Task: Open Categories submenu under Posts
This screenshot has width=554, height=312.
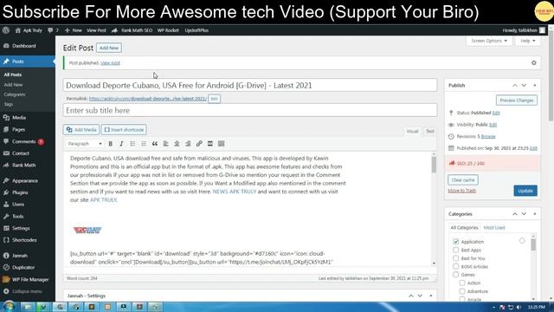Action: click(15, 94)
